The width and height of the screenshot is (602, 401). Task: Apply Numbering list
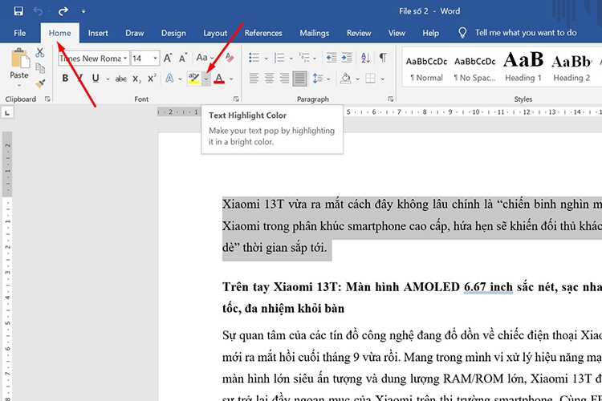point(279,58)
